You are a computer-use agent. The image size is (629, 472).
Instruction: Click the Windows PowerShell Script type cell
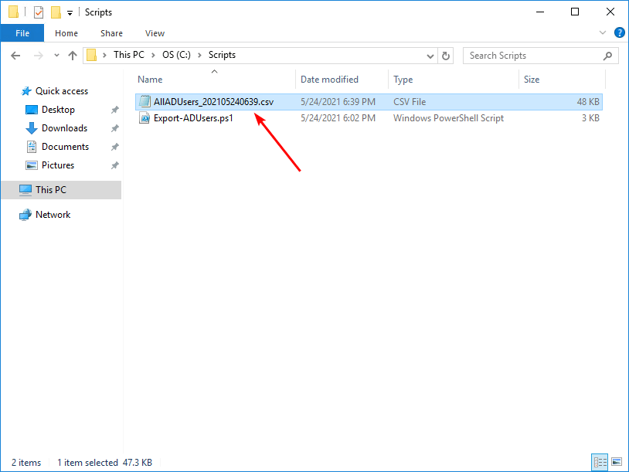point(448,118)
